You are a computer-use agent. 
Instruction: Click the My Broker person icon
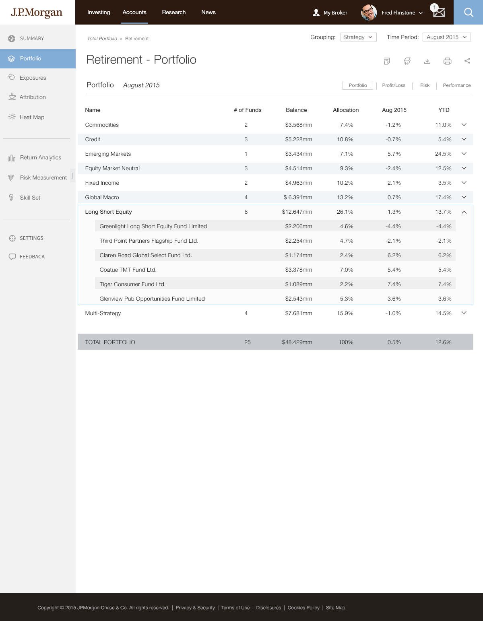(x=316, y=12)
